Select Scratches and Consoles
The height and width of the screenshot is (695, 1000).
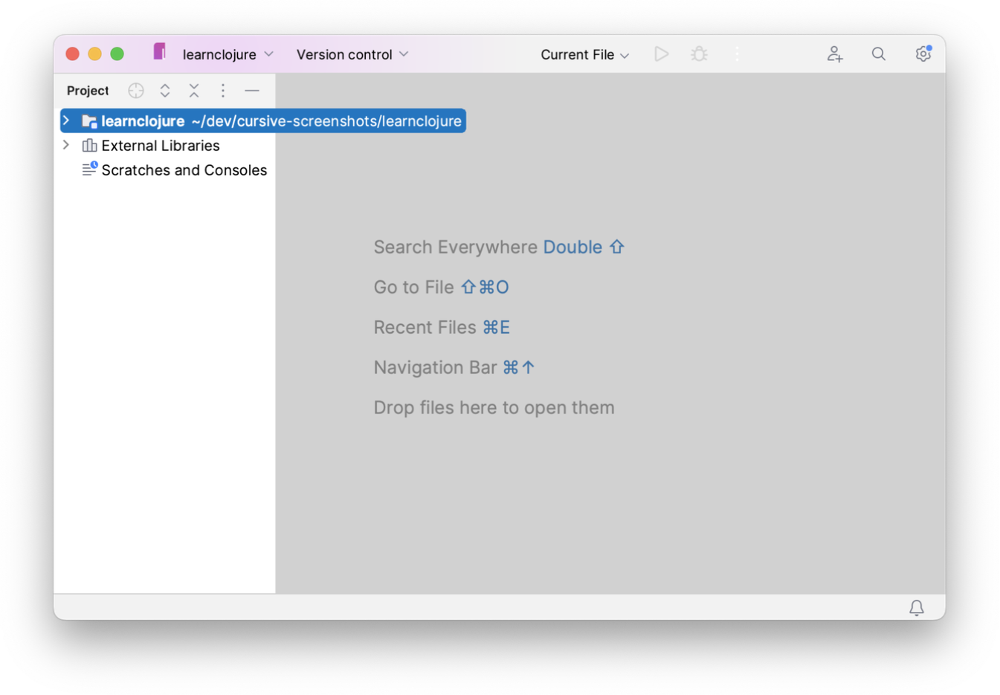[184, 170]
